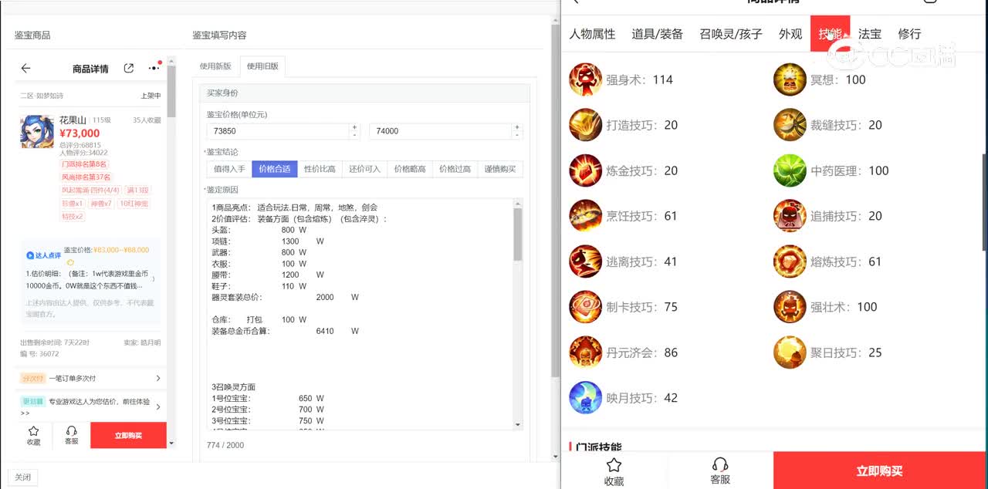
Task: Click the 73850 price input field
Action: click(x=279, y=131)
